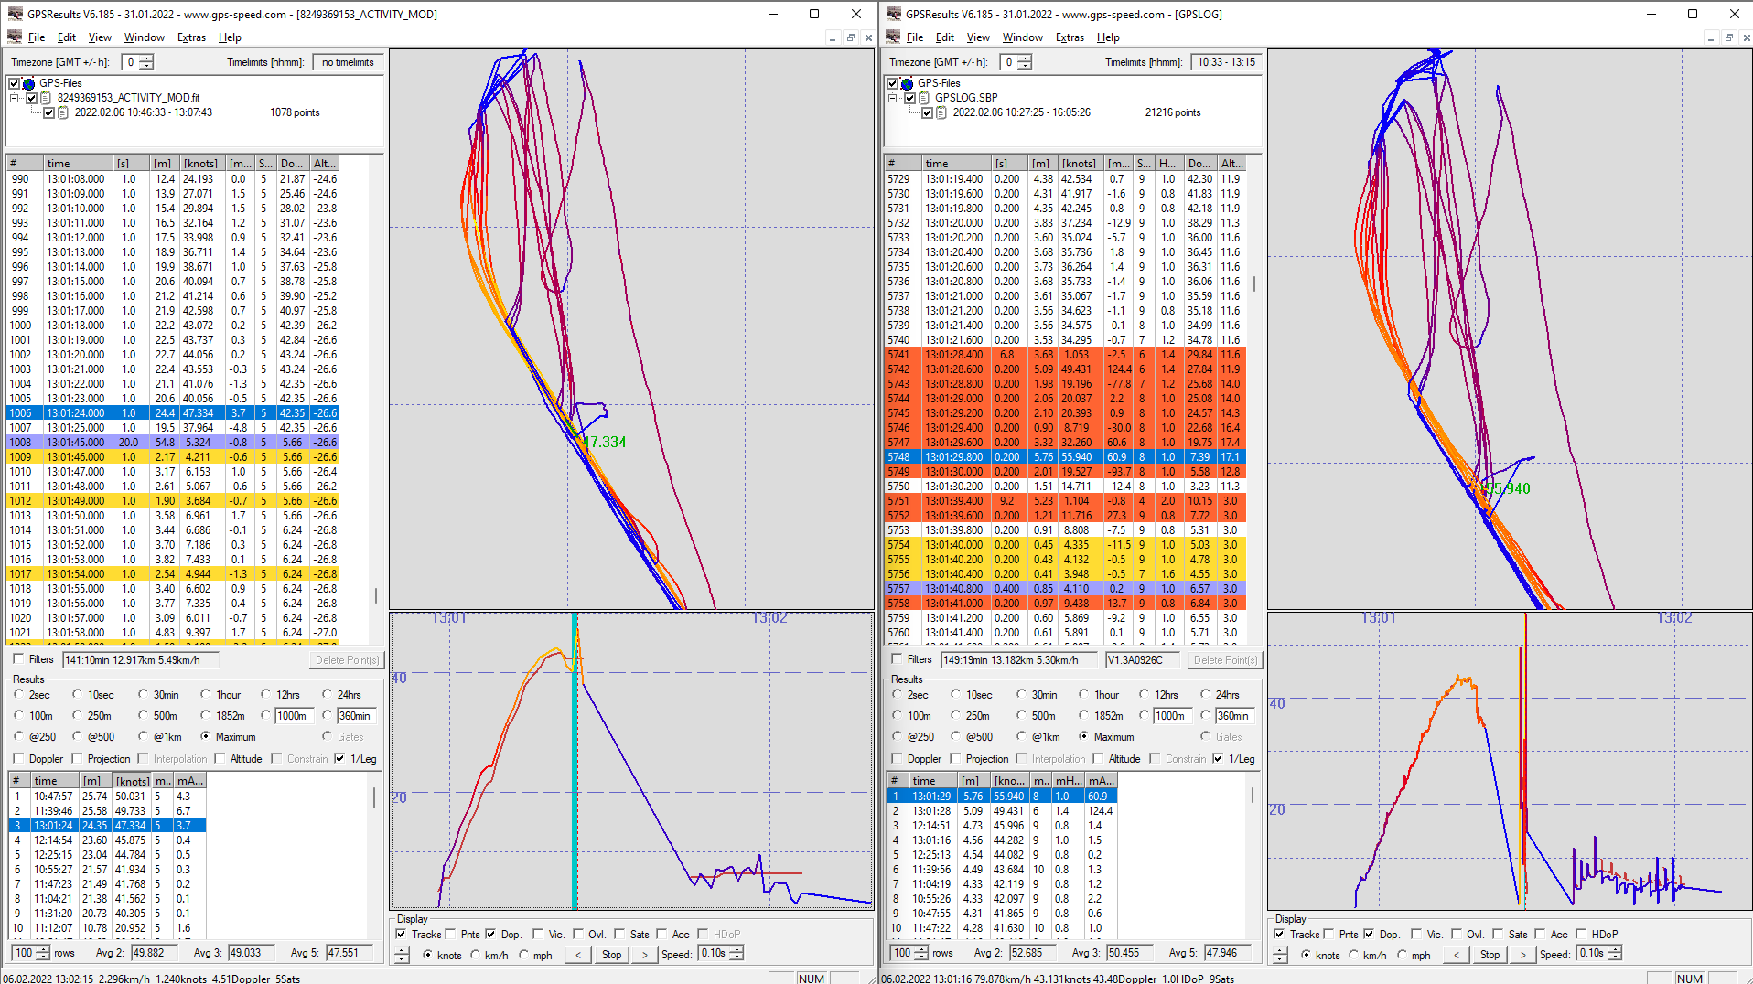Click notepad icon of GPSLOG.SBP file
This screenshot has width=1753, height=984.
pyautogui.click(x=924, y=98)
